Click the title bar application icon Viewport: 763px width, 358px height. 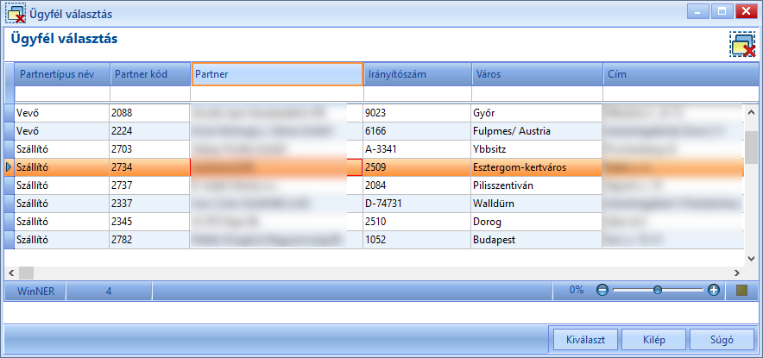(x=15, y=14)
